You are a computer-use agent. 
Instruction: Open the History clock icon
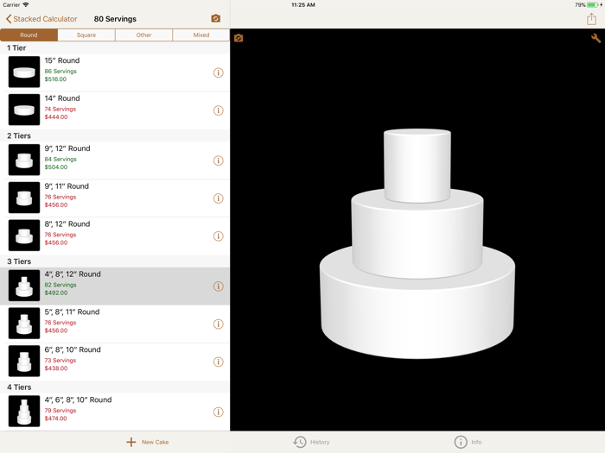[300, 442]
